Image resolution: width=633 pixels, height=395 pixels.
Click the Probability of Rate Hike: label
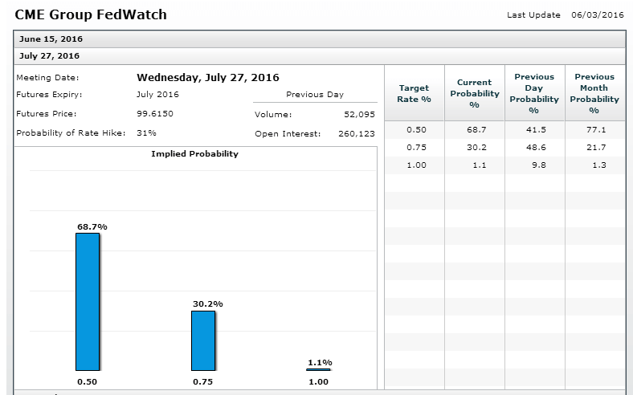click(71, 133)
